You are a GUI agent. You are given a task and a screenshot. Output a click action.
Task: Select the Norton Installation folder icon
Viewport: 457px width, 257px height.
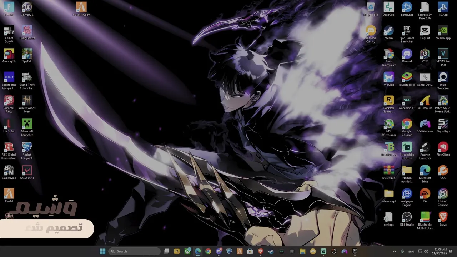(x=407, y=174)
